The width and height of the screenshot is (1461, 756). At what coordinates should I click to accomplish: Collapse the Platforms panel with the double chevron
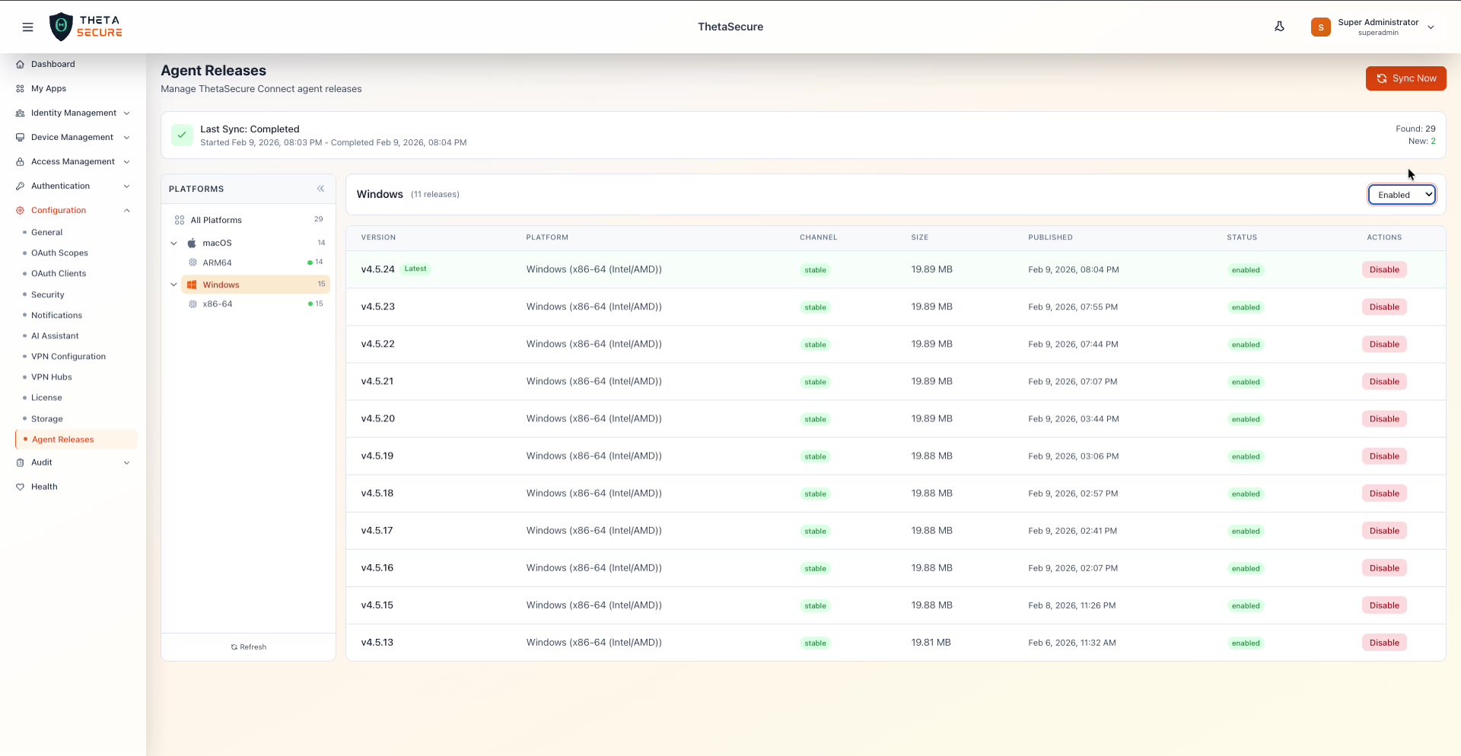coord(320,189)
